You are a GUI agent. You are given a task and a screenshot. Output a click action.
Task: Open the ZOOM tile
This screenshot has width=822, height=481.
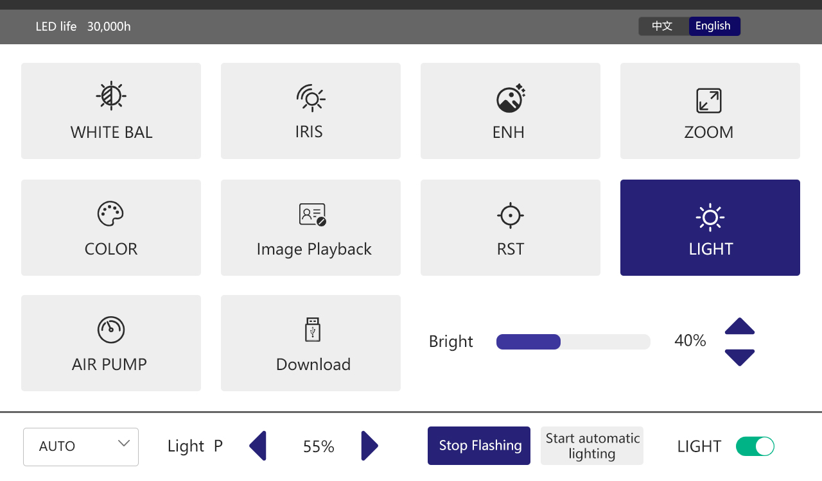coord(710,111)
